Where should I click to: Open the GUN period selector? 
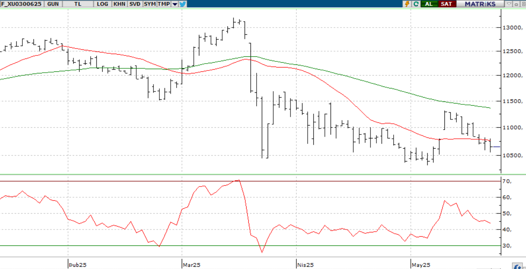tap(53, 4)
